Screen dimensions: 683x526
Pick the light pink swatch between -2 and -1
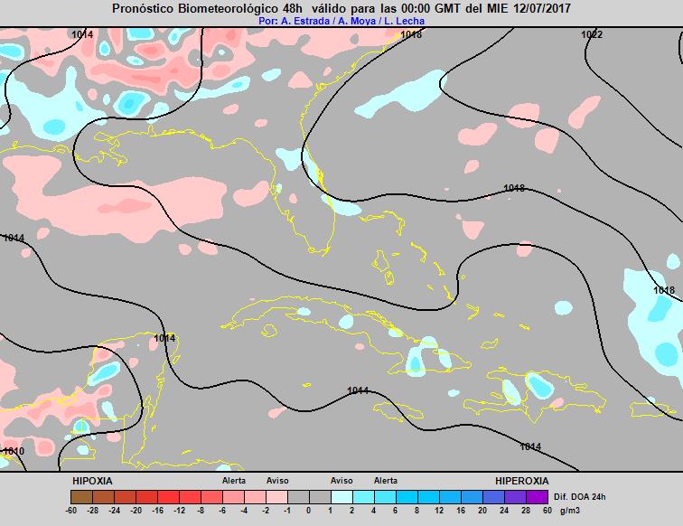click(276, 497)
